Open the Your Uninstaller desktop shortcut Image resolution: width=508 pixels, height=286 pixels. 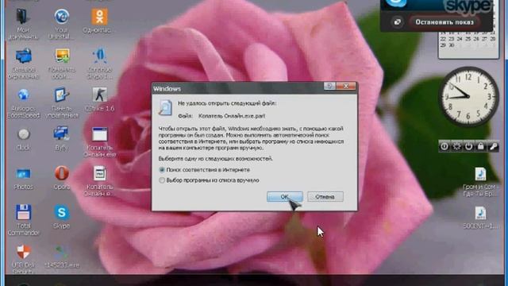tap(61, 23)
